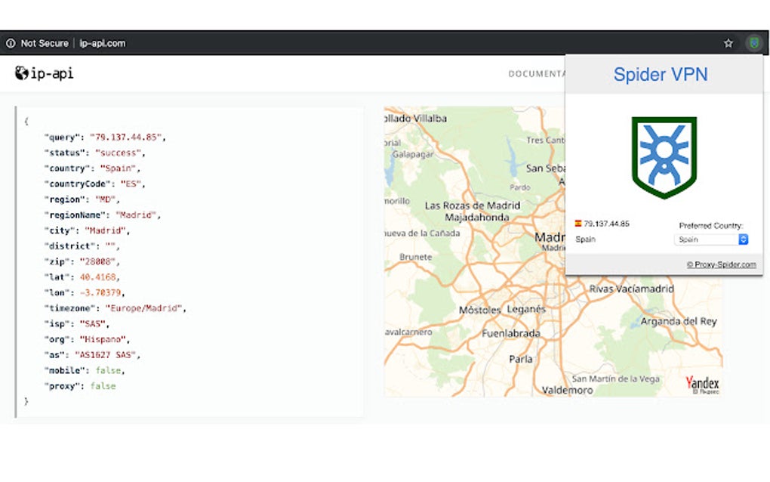Viewport: 770px width, 482px height.
Task: Click the Preferred Country label
Action: (710, 226)
